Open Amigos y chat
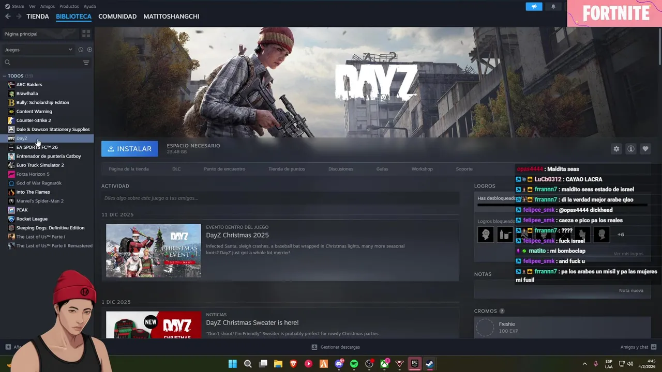 638,347
